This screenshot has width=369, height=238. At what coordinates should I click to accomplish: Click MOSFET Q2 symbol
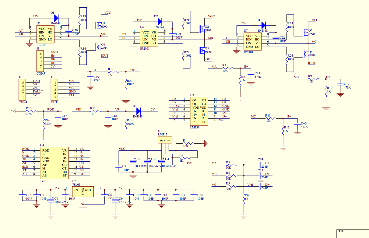coord(202,29)
